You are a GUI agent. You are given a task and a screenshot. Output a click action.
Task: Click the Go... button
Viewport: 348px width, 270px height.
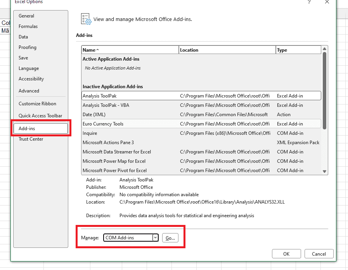coord(170,238)
